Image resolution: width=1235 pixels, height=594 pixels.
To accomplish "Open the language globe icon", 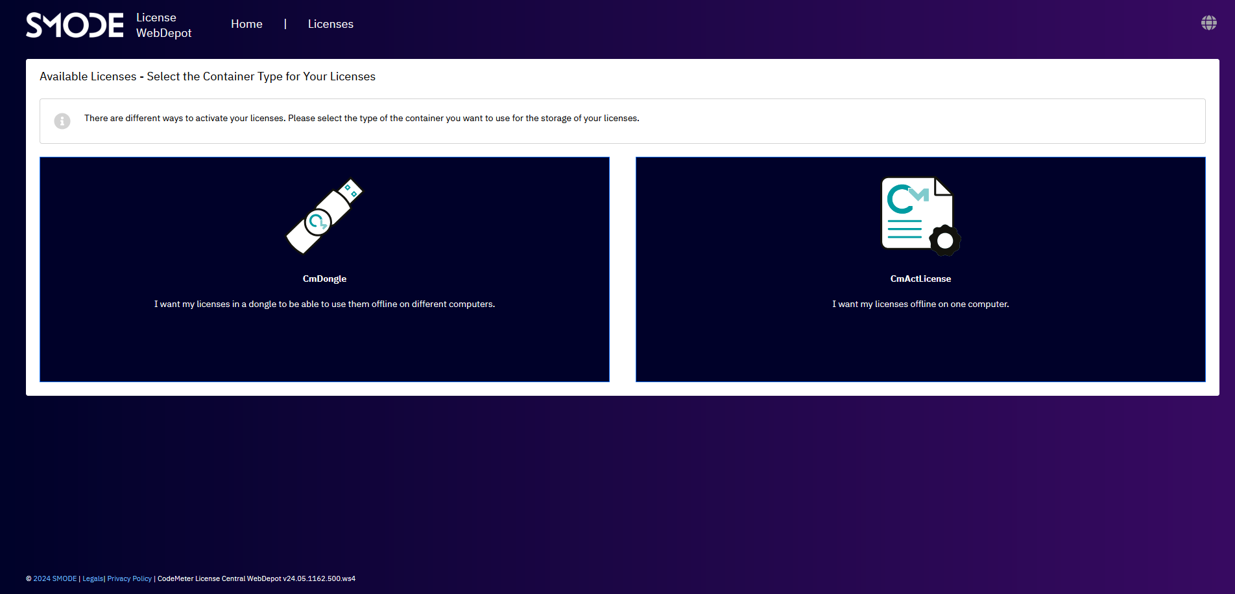I will click(1208, 23).
